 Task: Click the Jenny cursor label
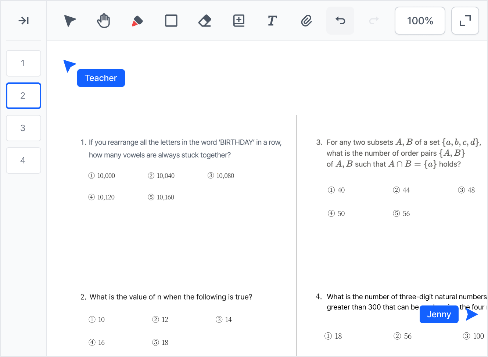[439, 314]
